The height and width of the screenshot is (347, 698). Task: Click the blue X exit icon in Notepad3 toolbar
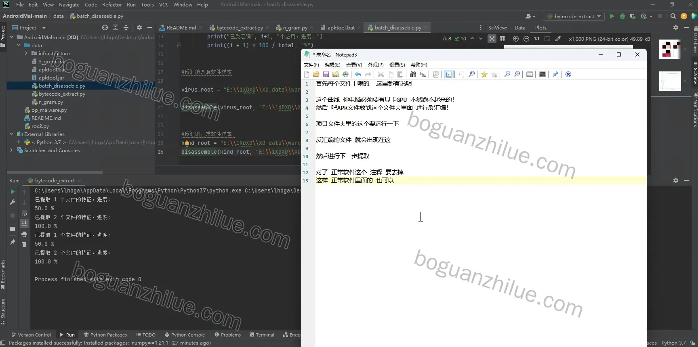(x=568, y=74)
